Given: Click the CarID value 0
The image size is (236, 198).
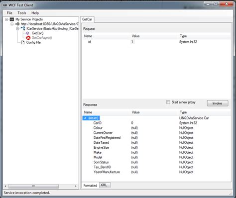Looking at the screenshot, I should (x=132, y=123).
